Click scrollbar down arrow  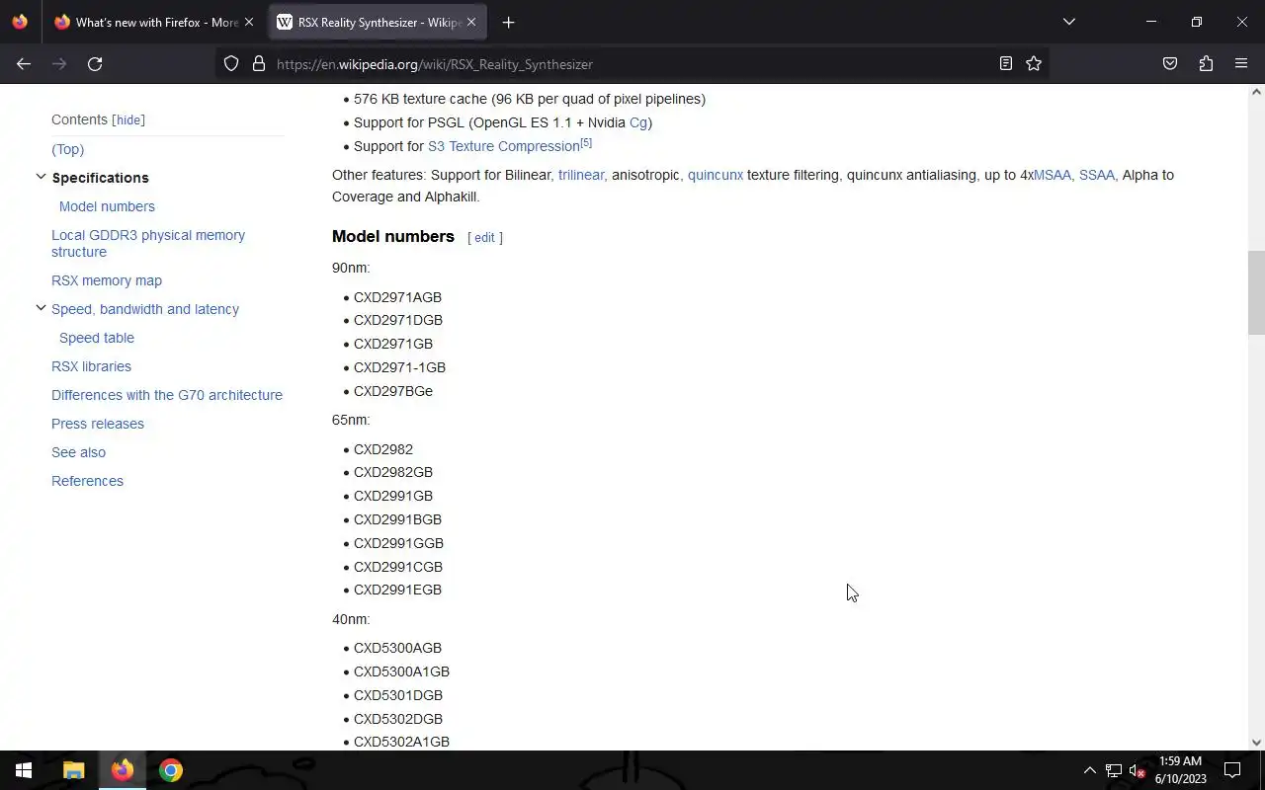1256,743
